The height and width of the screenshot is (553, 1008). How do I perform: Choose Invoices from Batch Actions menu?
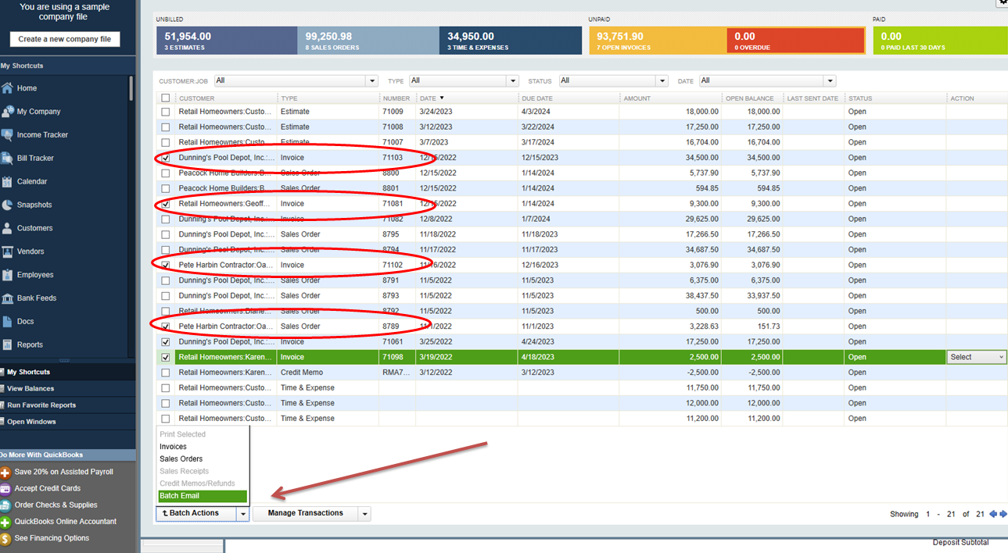174,447
